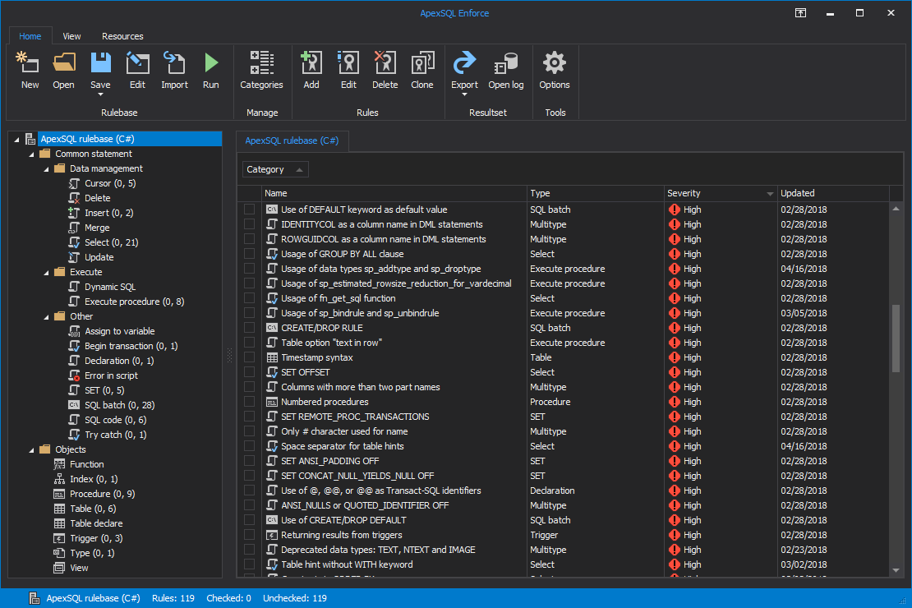Run the rulebase with green arrow
Screen dimensions: 912x608
(210, 70)
